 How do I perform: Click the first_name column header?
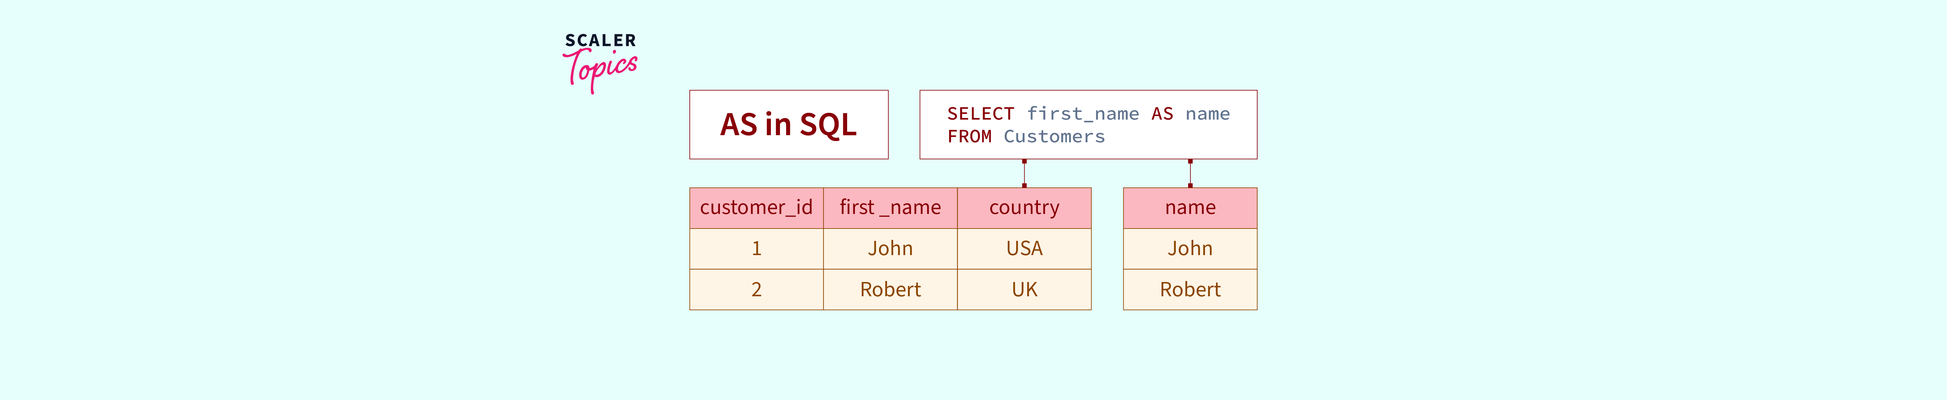pos(890,207)
